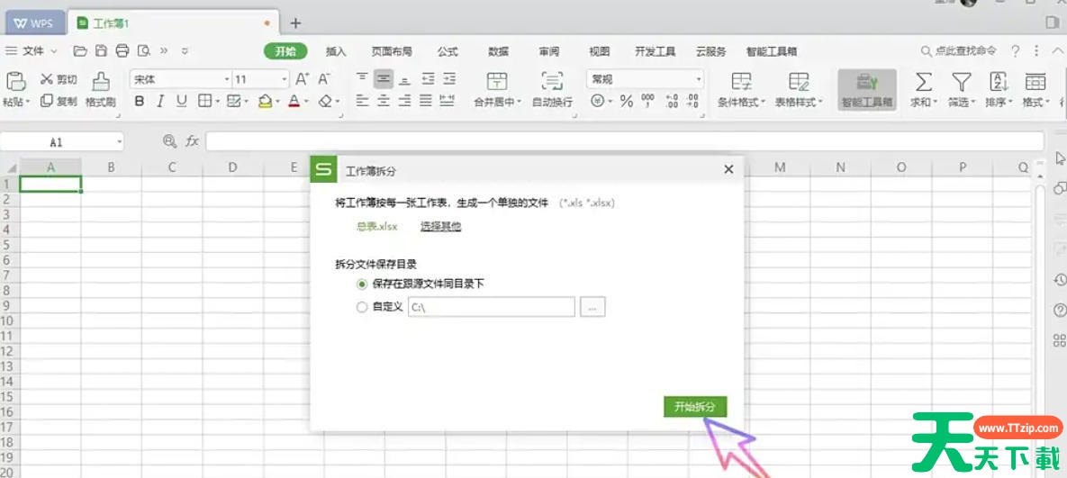Open the 视图 ribbon tab
This screenshot has height=478, width=1067.
599,51
